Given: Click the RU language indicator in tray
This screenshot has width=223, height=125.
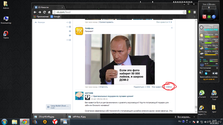Looking at the screenshot, I should 180,122.
